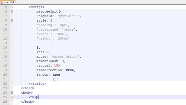The height and width of the screenshot is (105, 186).
Task: Click the closing }); on line 21
Action: click(55, 79)
